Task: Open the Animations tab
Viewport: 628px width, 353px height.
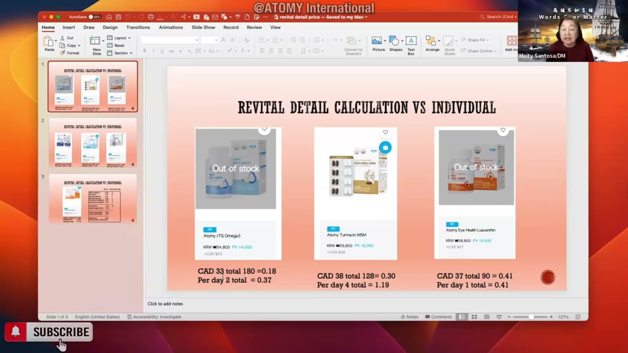Action: (x=171, y=27)
